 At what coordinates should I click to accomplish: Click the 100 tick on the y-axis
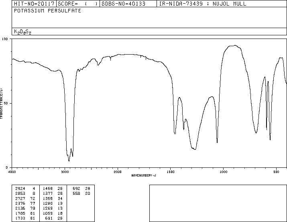(5, 39)
